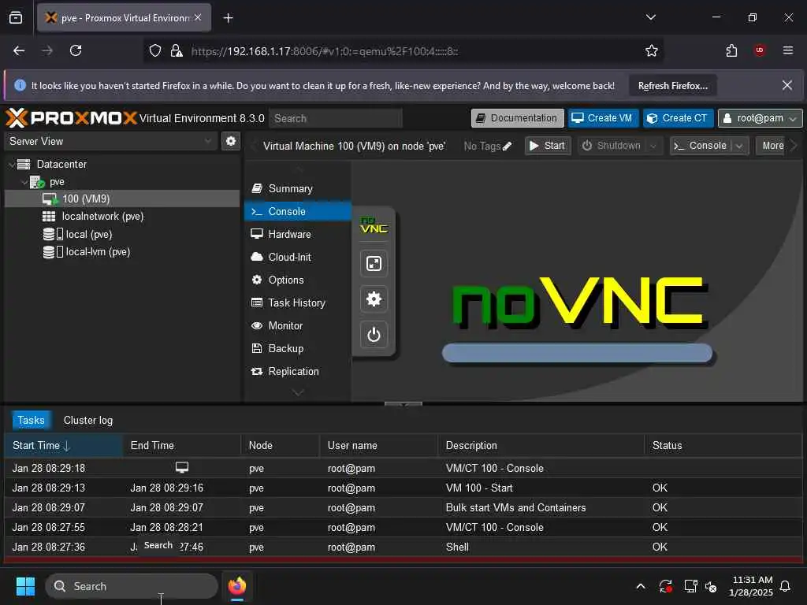Open noVNC fullscreen toggle icon
Image resolution: width=807 pixels, height=605 pixels.
point(374,263)
